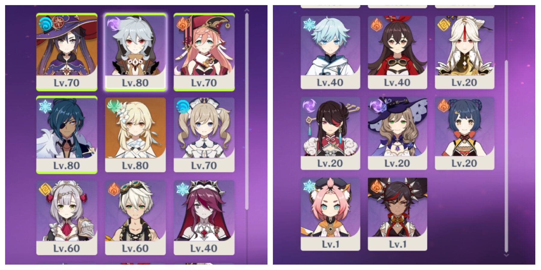The height and width of the screenshot is (270, 541).
Task: Click the Cryo icon on Rosaria's card
Action: 183,189
